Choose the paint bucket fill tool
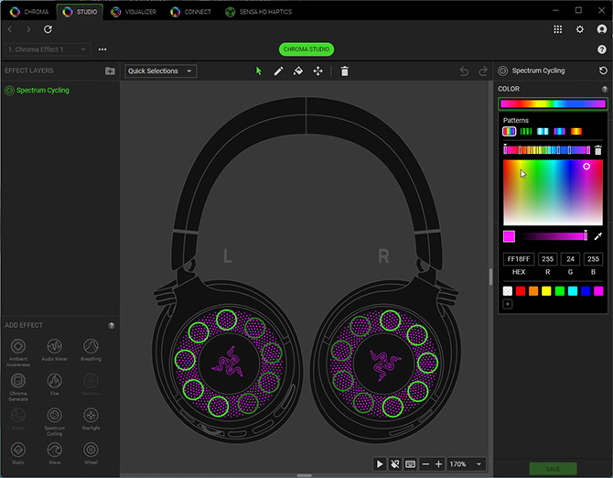Screen dimensions: 613x478 click(x=298, y=71)
